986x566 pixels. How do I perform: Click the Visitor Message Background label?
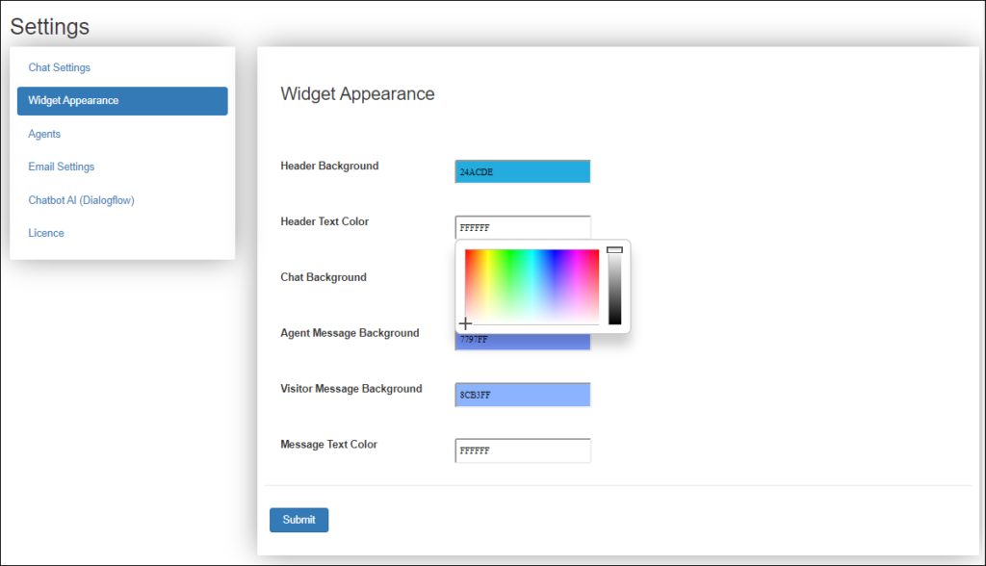click(350, 389)
